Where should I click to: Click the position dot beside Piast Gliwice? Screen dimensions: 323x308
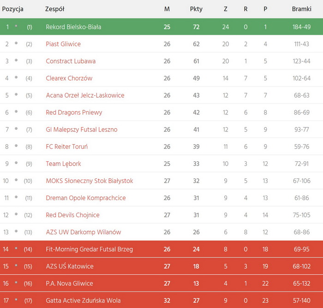(x=16, y=43)
